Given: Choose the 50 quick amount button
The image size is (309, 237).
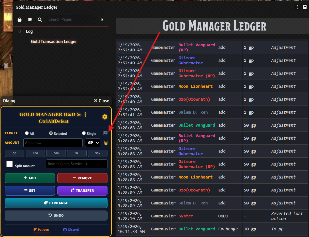Looking at the screenshot, I should coord(14,153).
